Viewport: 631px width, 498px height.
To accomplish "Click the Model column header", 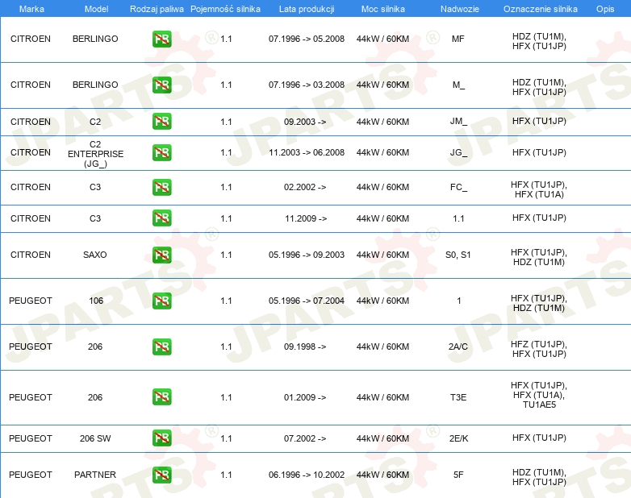I will point(96,9).
